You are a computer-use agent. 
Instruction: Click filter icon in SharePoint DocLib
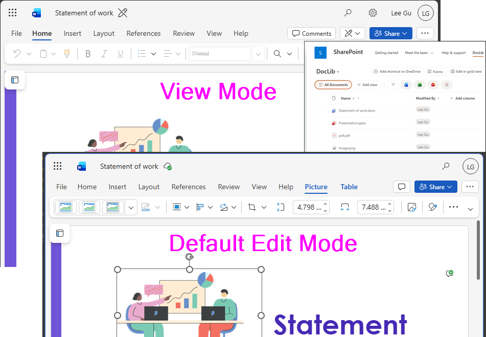coord(393,85)
